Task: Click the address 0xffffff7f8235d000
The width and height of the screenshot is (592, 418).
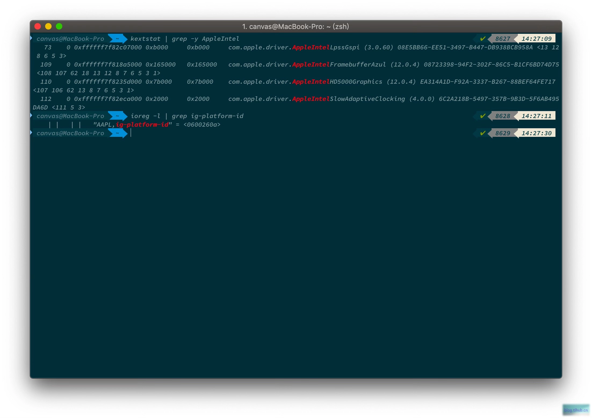Action: pos(108,82)
